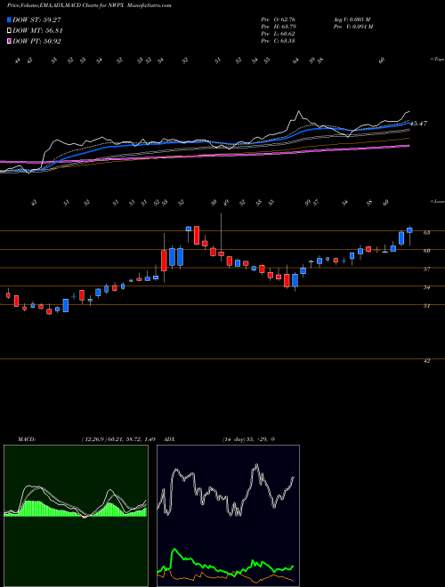445x587 pixels.
Task: Select the 'DOW PT: 50.92' legend text
Action: (x=36, y=41)
